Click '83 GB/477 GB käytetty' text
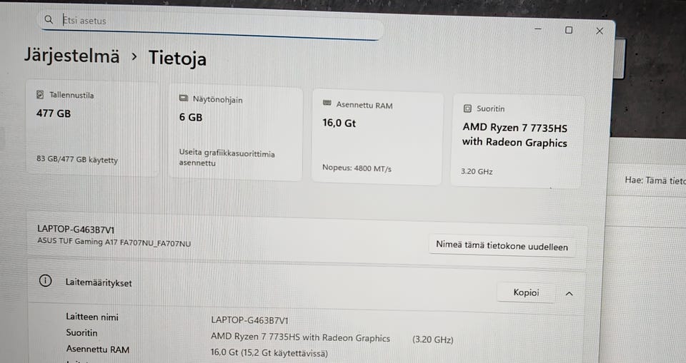 click(77, 160)
